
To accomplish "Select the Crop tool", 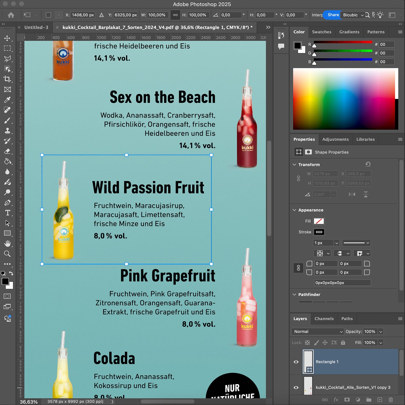I will (x=7, y=79).
